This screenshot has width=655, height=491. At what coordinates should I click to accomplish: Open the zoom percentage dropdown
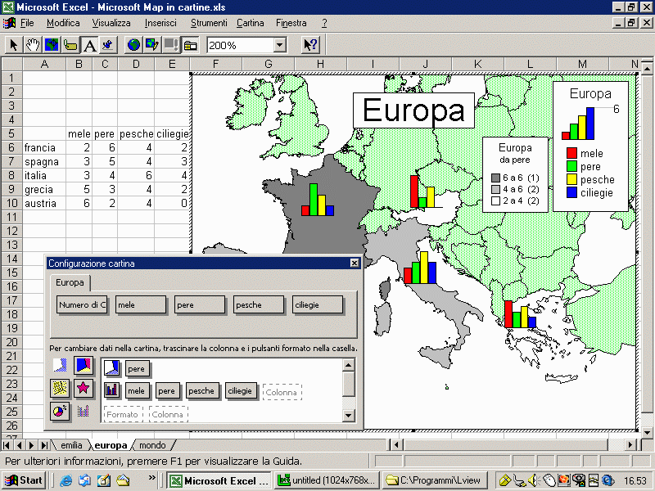click(279, 45)
